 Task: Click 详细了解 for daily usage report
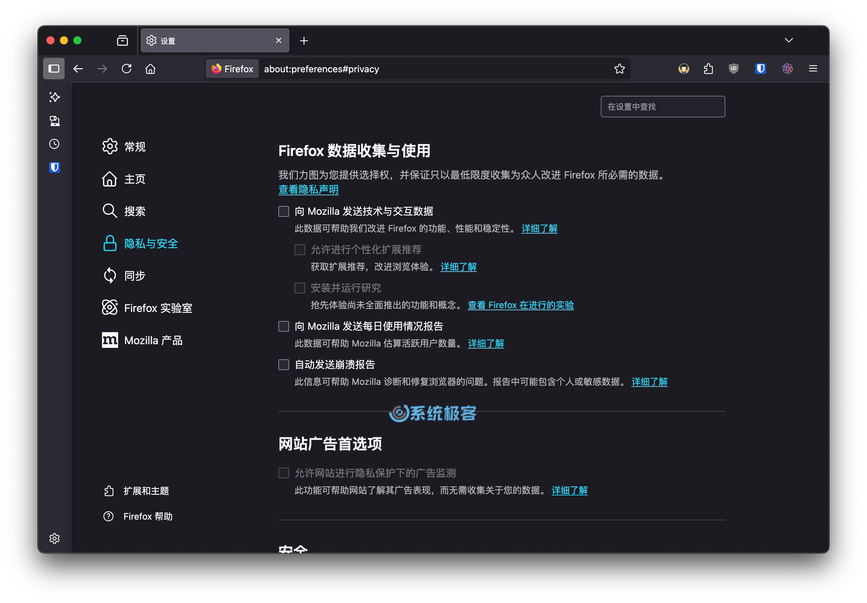tap(486, 344)
